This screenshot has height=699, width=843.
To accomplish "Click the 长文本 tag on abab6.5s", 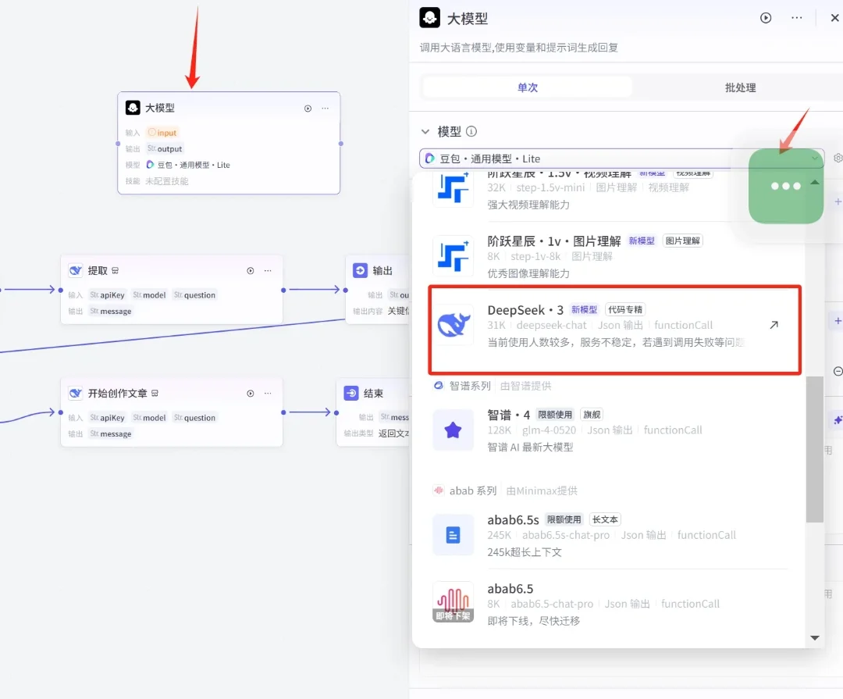I will click(605, 519).
